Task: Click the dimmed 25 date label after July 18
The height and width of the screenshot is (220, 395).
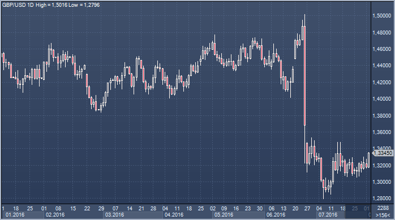Action: tap(355, 208)
